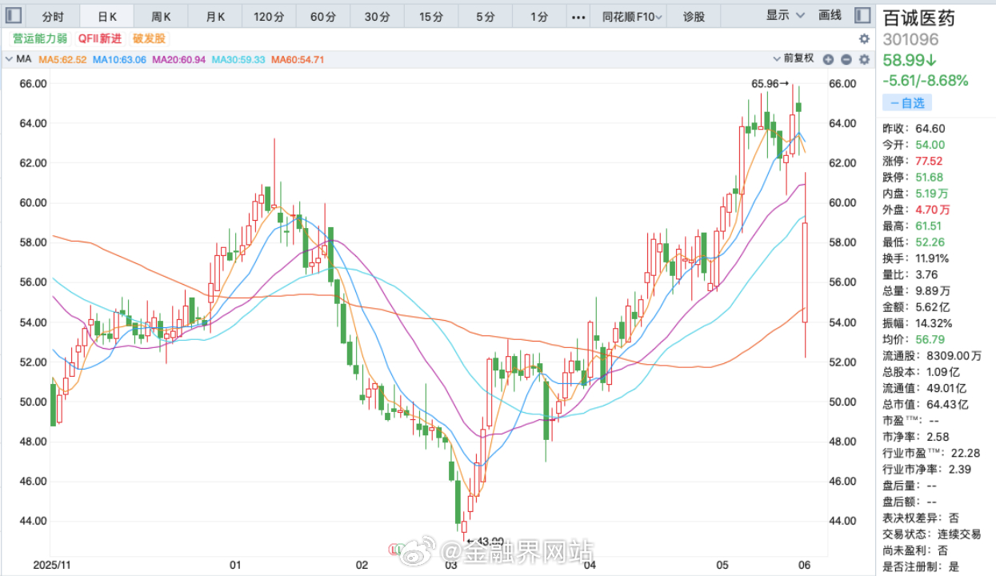Screen dimensions: 996x576
Task: Switch to 15分 period tab
Action: (x=431, y=16)
